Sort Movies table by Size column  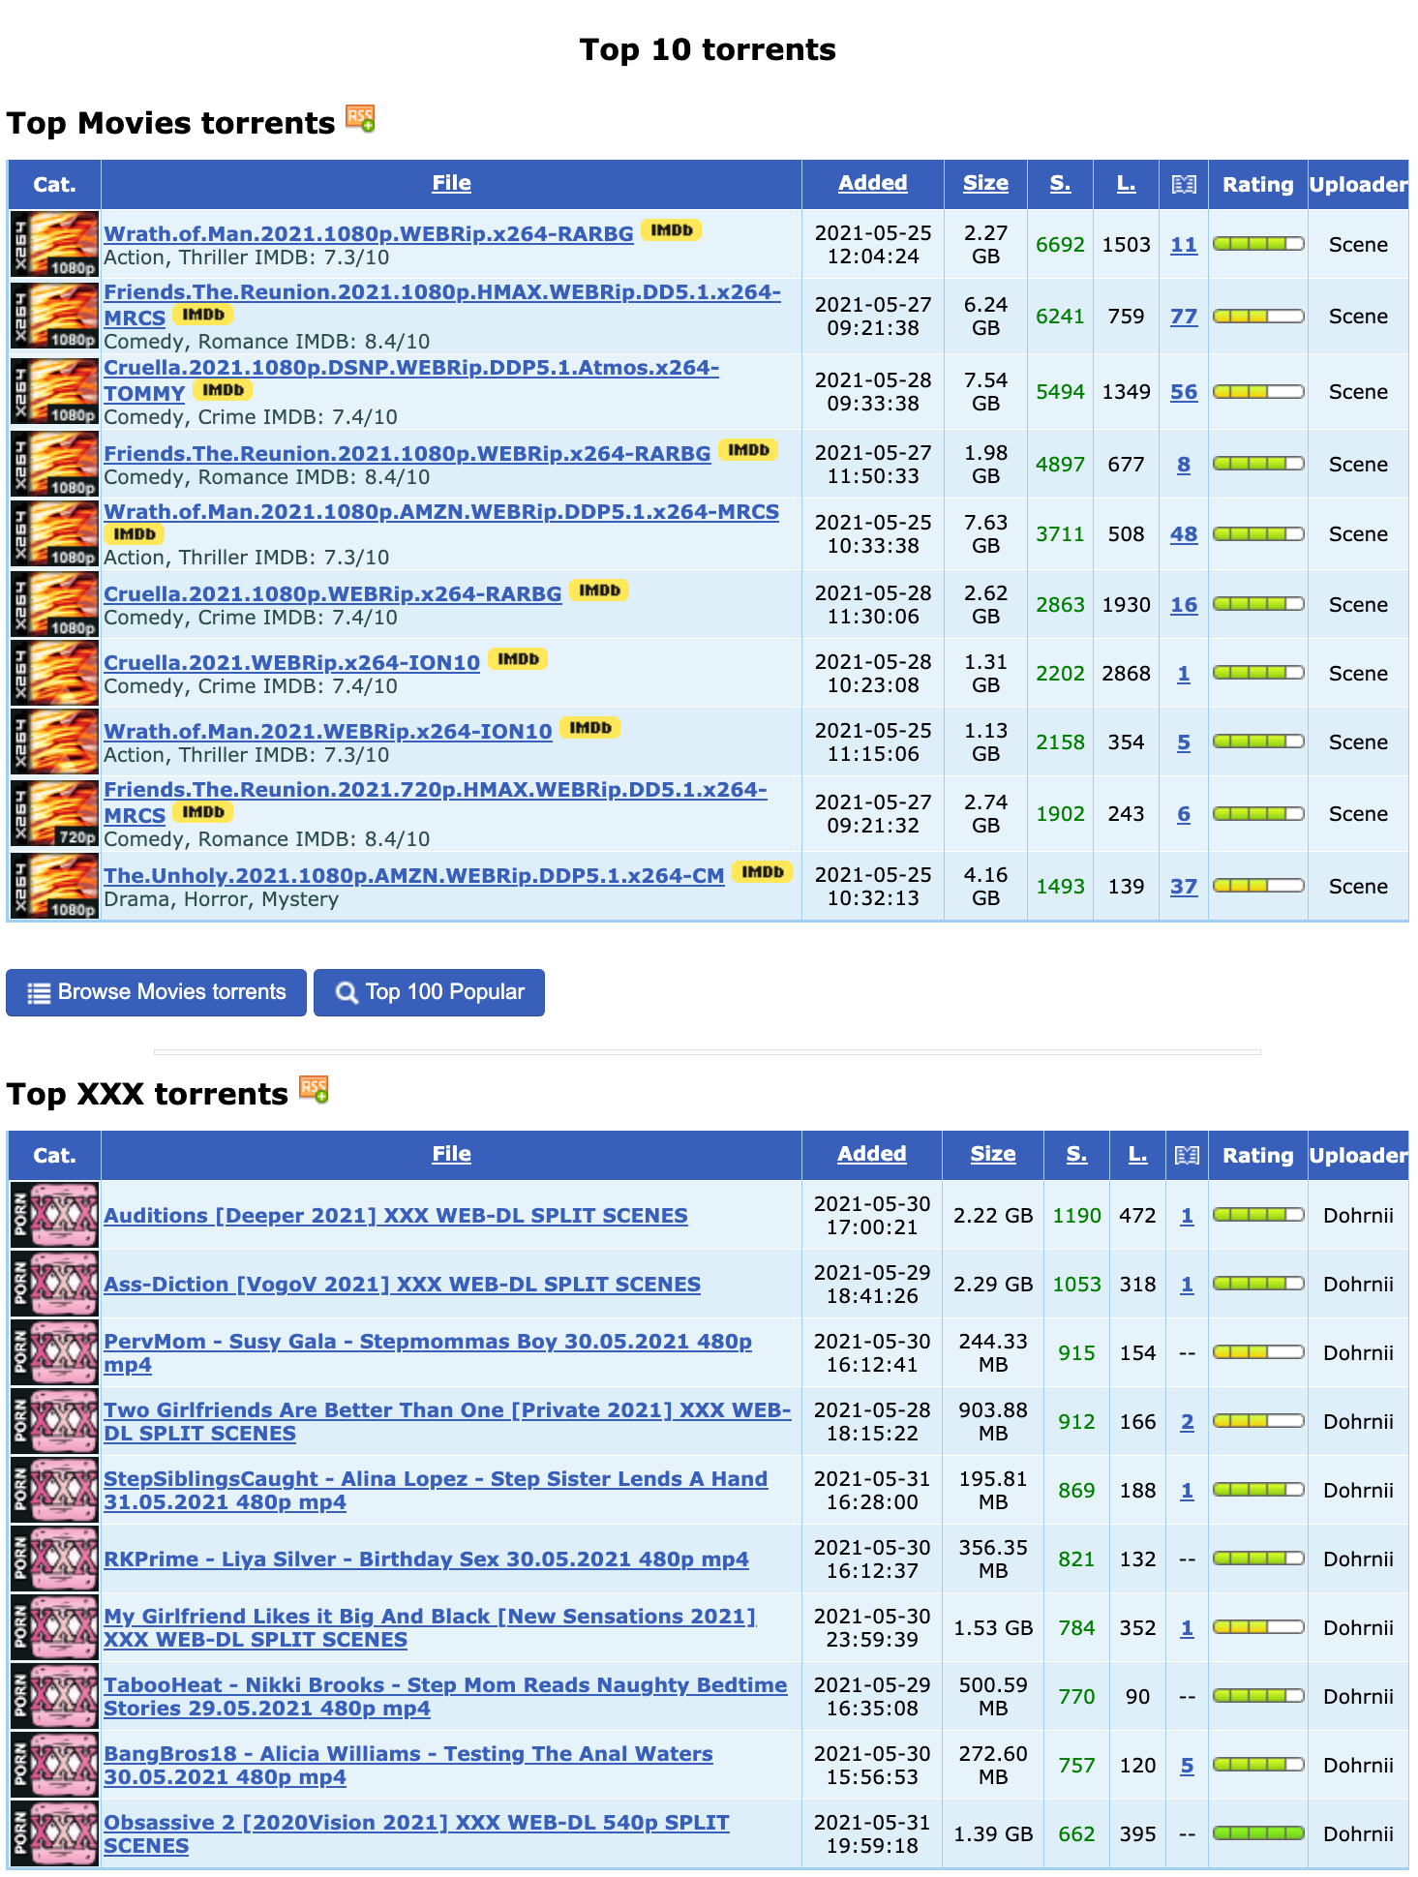click(x=984, y=183)
